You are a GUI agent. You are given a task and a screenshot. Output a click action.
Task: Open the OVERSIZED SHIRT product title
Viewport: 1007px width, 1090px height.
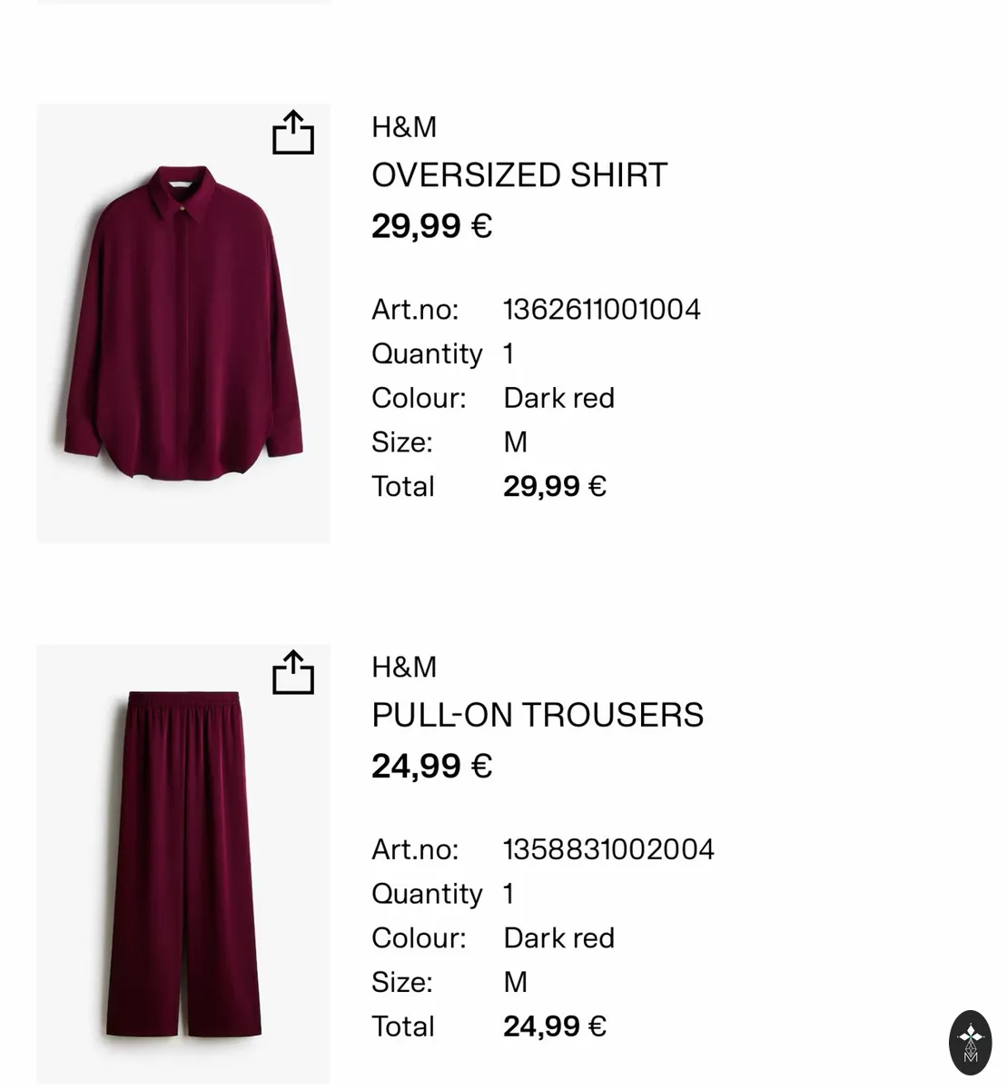click(x=519, y=175)
